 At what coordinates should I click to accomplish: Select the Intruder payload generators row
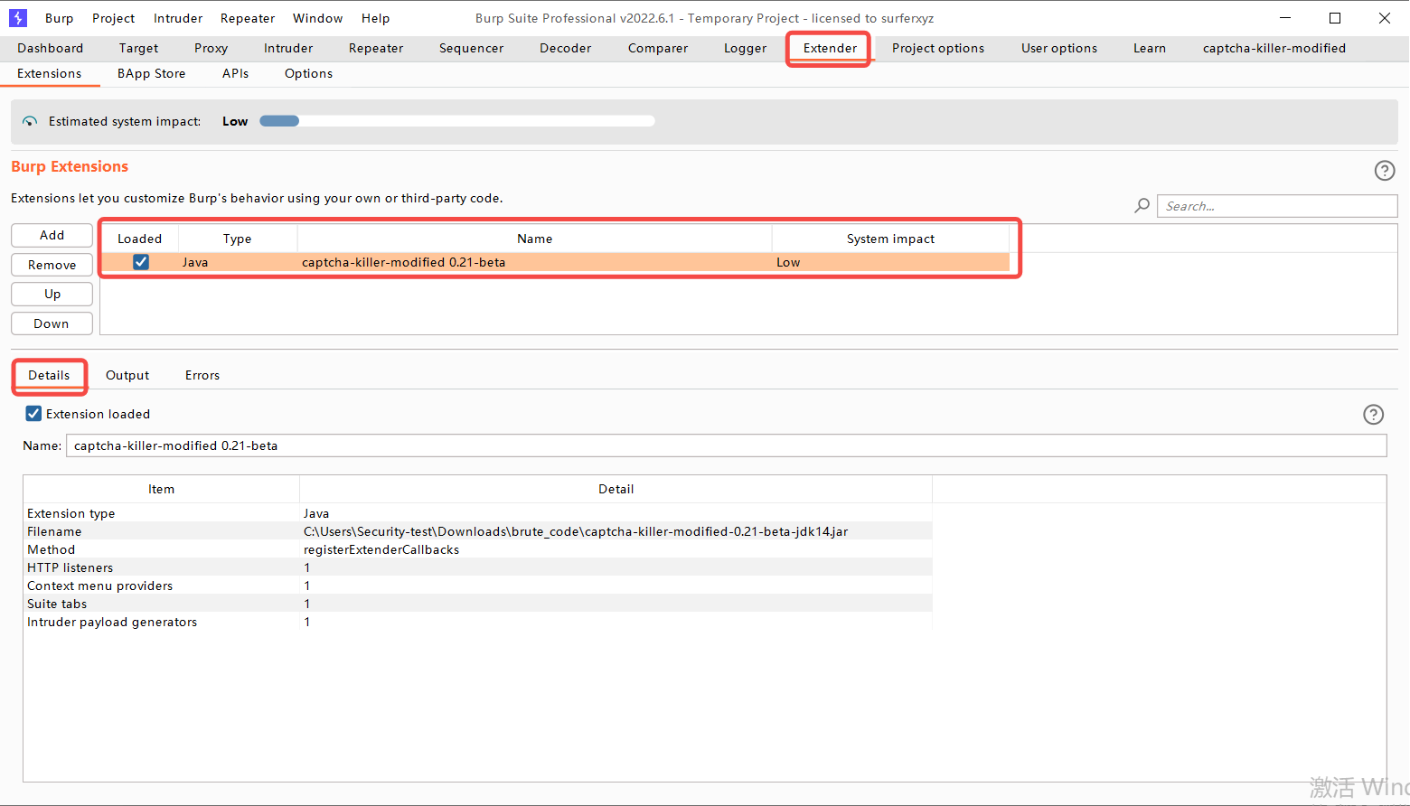(x=477, y=622)
